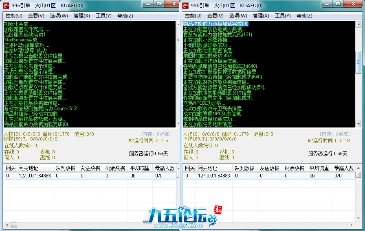Viewport: 365px width, 231px height.
Task: Click 0b traffic cell in left window
Action: 133,176
